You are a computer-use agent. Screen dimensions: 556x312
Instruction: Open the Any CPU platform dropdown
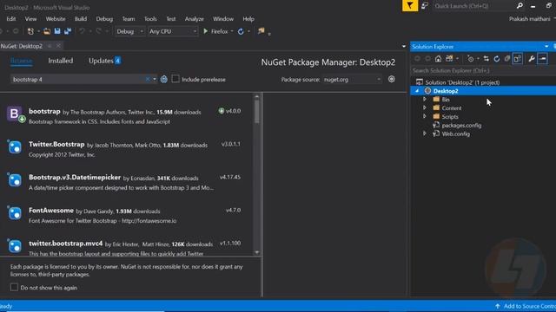(x=173, y=31)
